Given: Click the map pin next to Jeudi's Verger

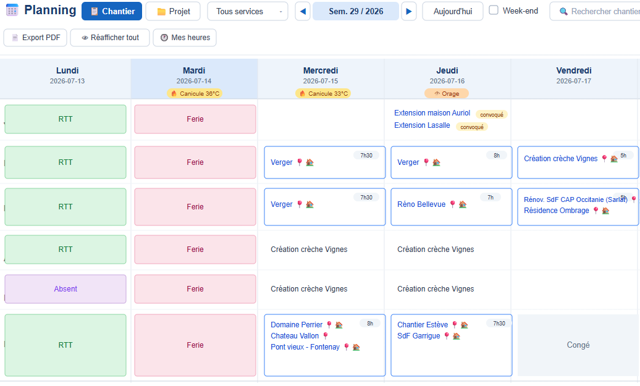Looking at the screenshot, I should click(426, 162).
